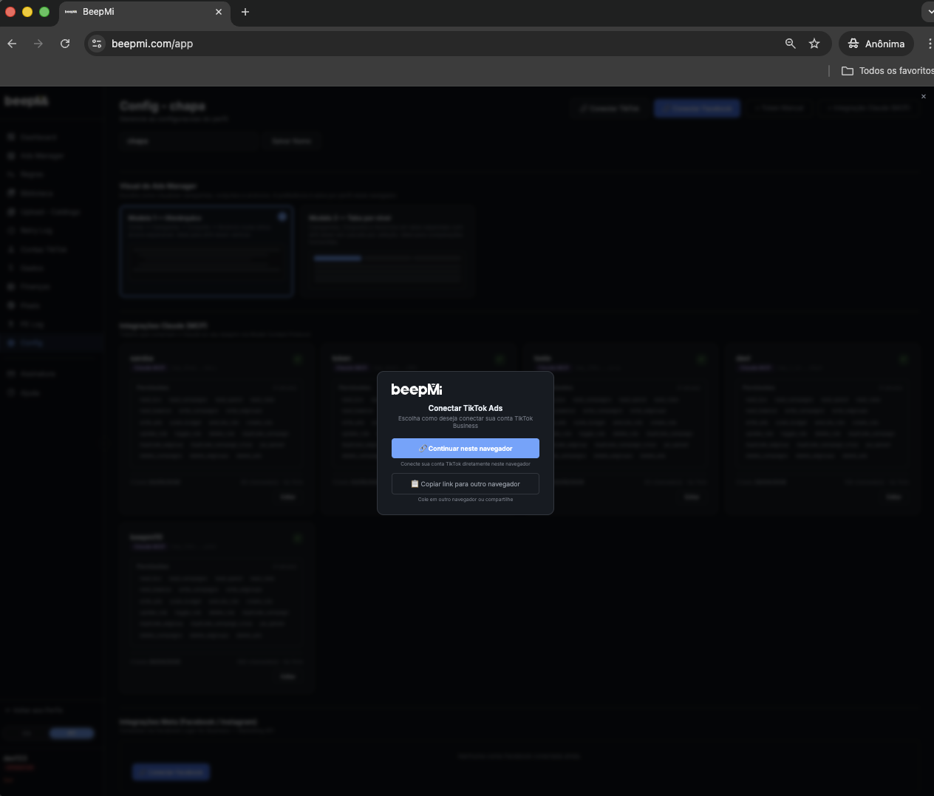Click the Conectar TikTok Ads heading
Screen dimensions: 934x796
466,408
